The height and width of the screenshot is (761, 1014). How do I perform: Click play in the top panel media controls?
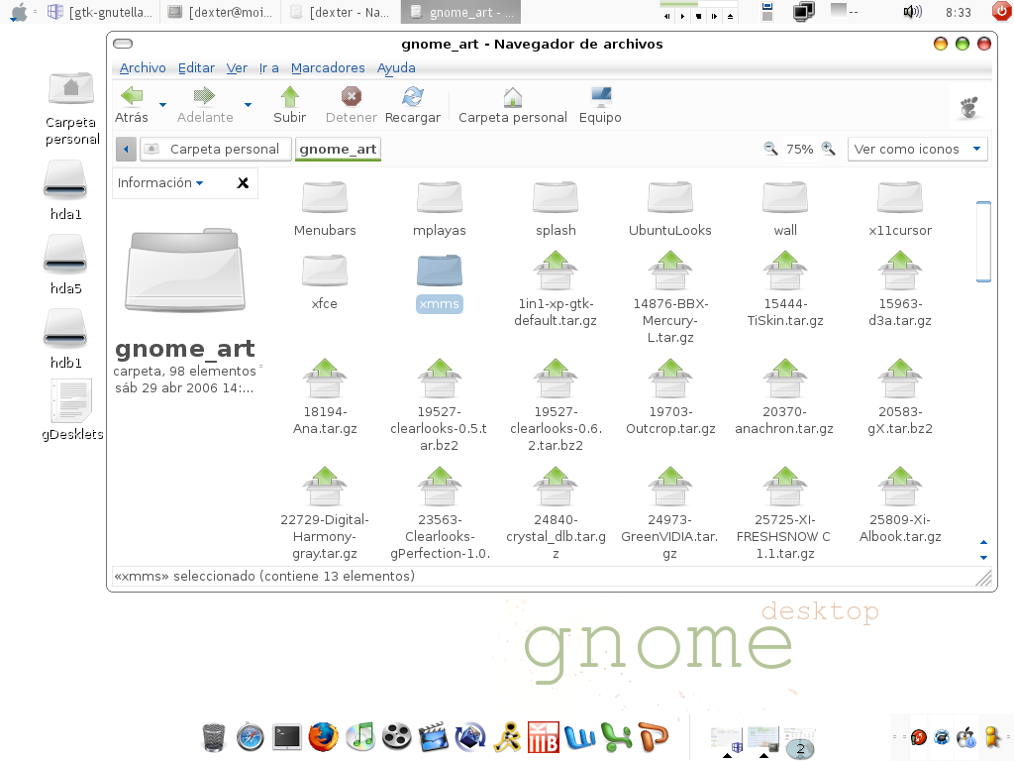pos(682,16)
